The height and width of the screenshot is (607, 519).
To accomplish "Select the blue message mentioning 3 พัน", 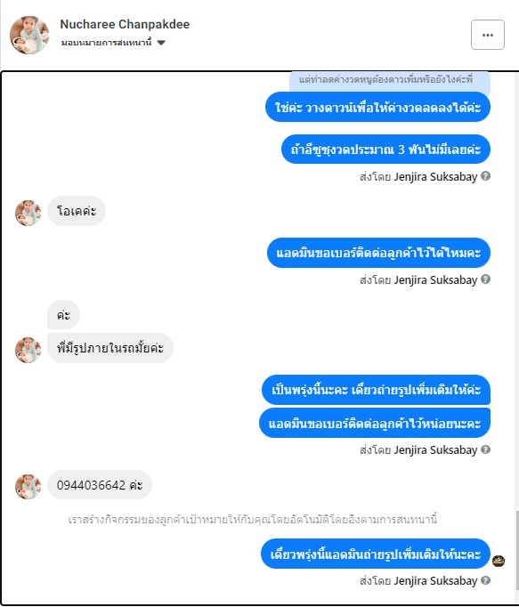I will (385, 149).
